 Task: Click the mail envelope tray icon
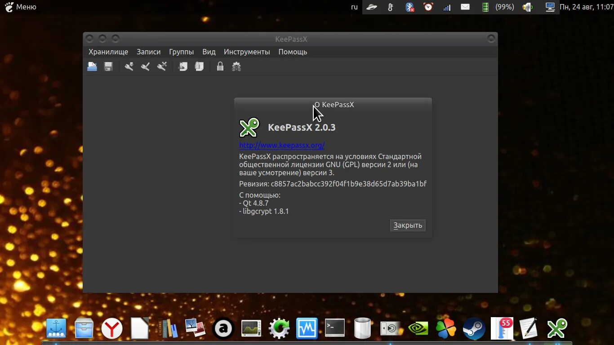pyautogui.click(x=465, y=7)
